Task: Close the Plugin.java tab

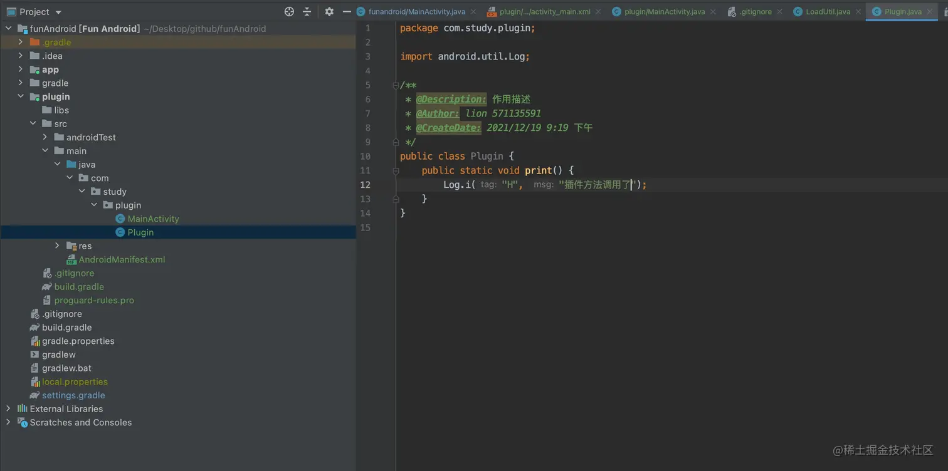Action: [930, 12]
